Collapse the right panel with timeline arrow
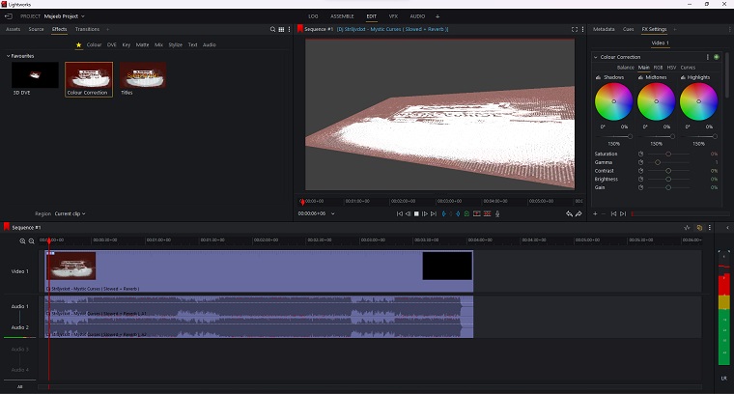This screenshot has width=734, height=394. [x=727, y=228]
